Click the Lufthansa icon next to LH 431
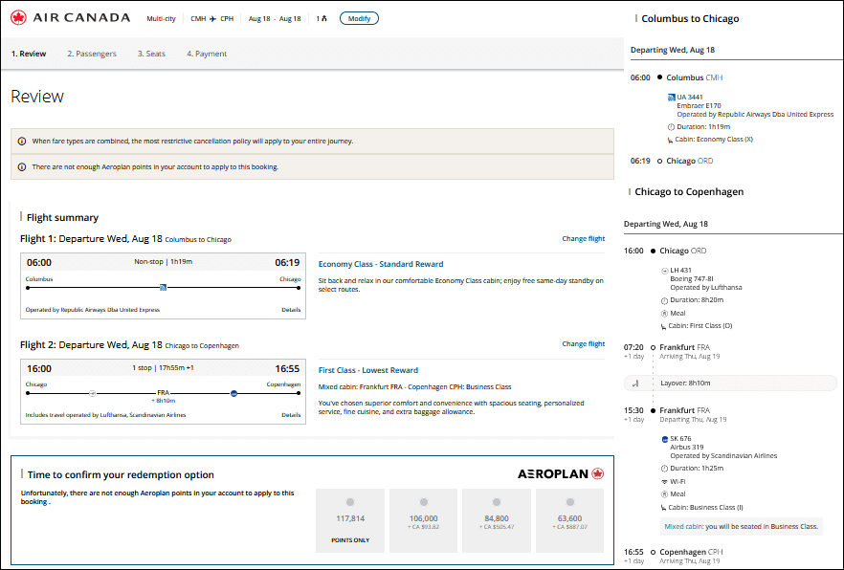The width and height of the screenshot is (844, 570). [x=665, y=271]
